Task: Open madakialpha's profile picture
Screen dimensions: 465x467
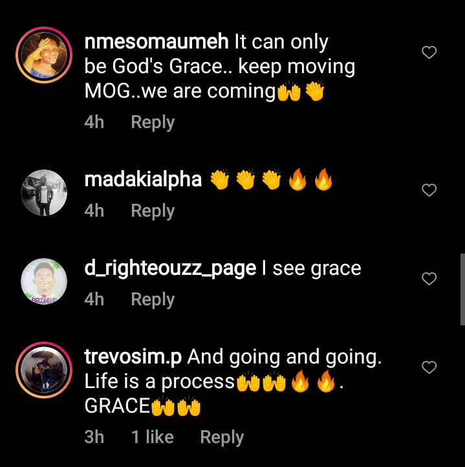Action: click(44, 193)
